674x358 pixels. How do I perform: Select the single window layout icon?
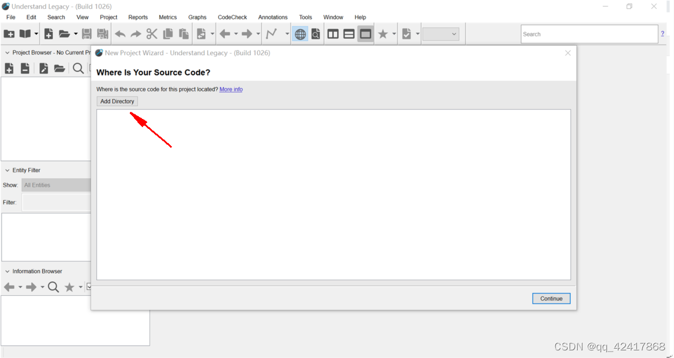pos(365,34)
